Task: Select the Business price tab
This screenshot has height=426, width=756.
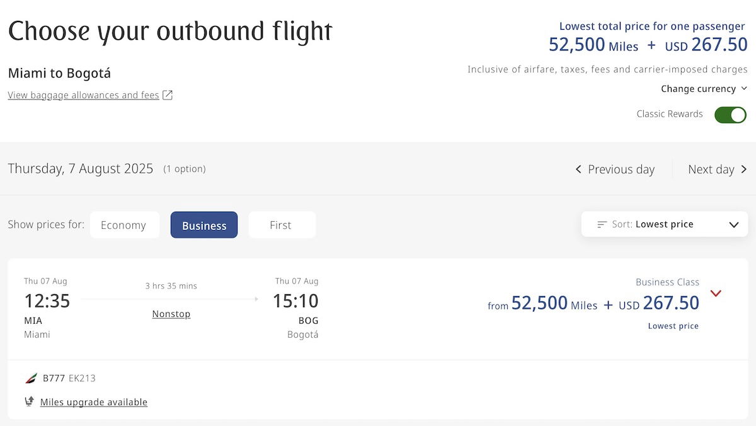Action: (x=204, y=225)
